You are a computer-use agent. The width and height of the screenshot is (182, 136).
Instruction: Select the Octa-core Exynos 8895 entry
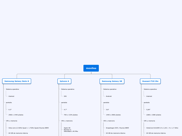(29, 128)
